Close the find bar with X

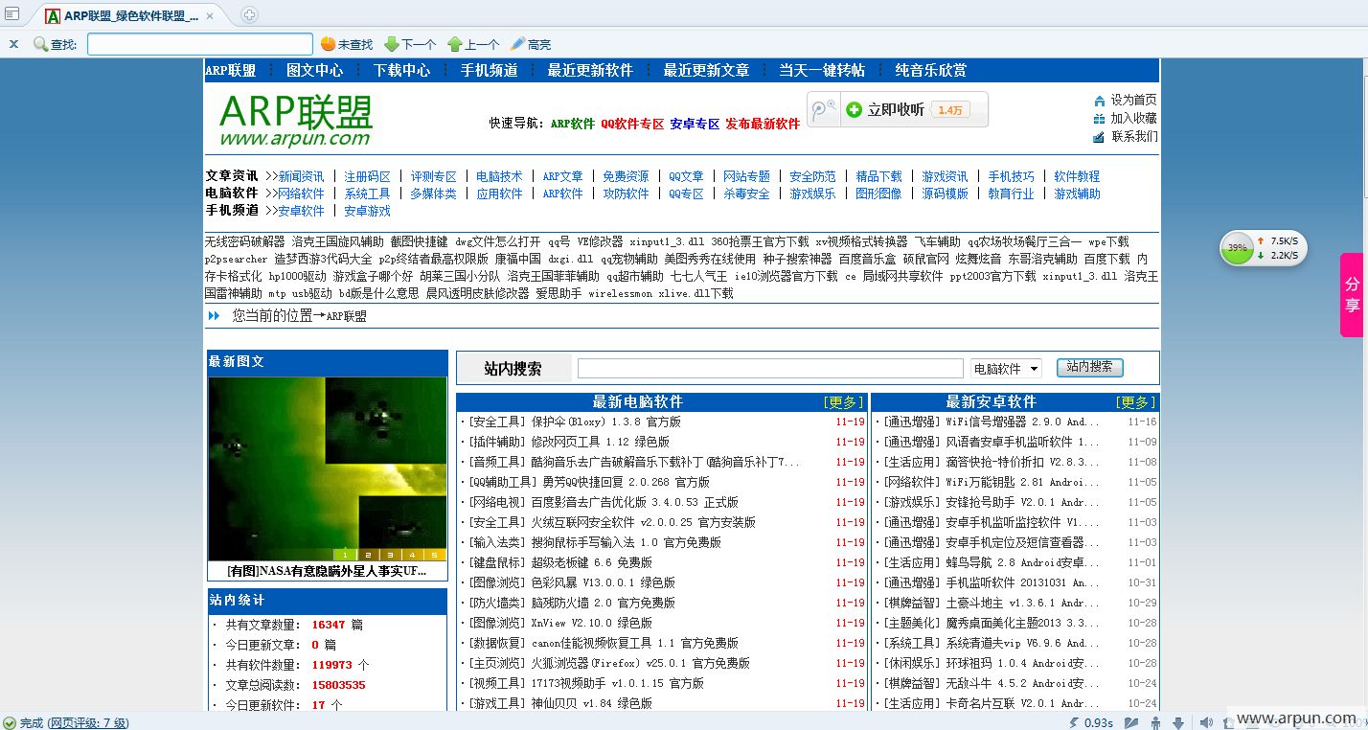(x=13, y=44)
